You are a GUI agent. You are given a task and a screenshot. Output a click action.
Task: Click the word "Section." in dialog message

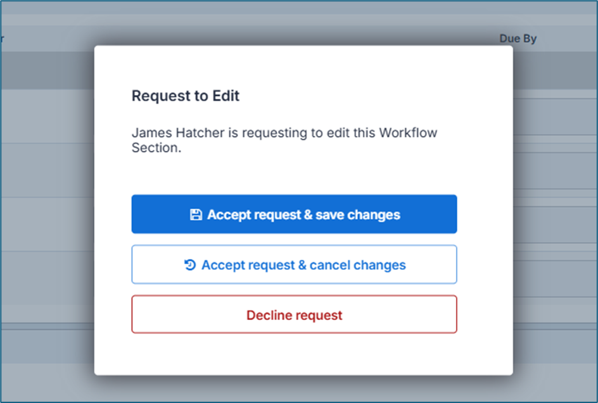point(156,147)
